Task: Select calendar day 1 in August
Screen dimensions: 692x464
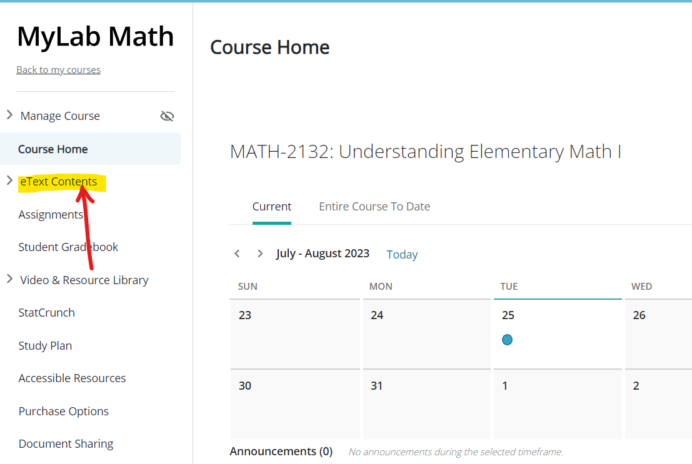Action: (558, 405)
